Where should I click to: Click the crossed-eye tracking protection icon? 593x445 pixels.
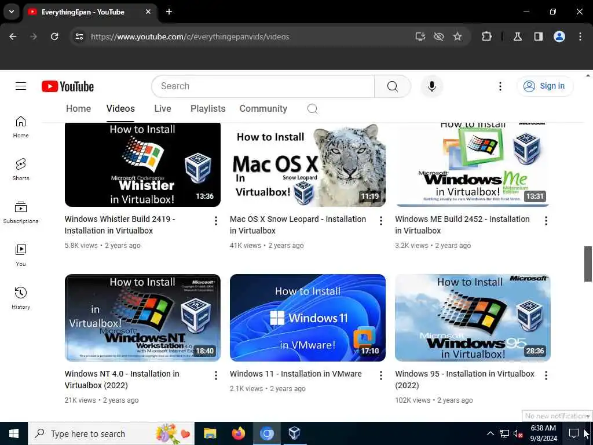(x=439, y=37)
